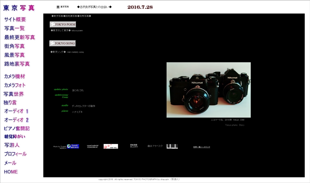Open カメラ機材 in the sidebar
This screenshot has width=310, height=183.
click(15, 76)
